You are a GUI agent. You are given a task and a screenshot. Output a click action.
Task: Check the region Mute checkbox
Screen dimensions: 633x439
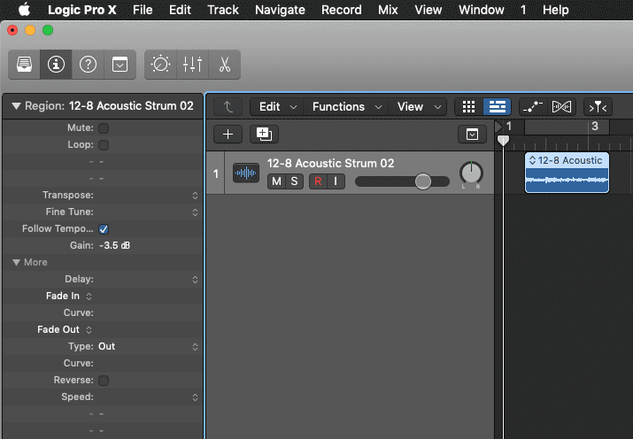104,128
